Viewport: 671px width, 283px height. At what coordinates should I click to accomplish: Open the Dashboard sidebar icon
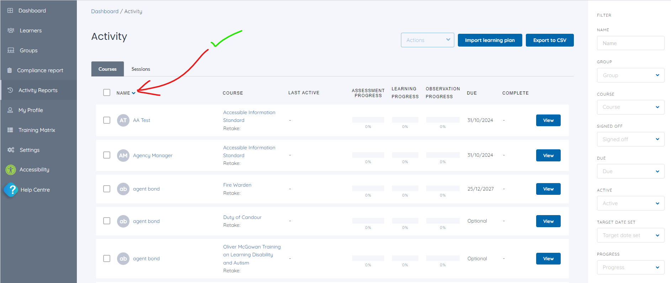pos(10,11)
